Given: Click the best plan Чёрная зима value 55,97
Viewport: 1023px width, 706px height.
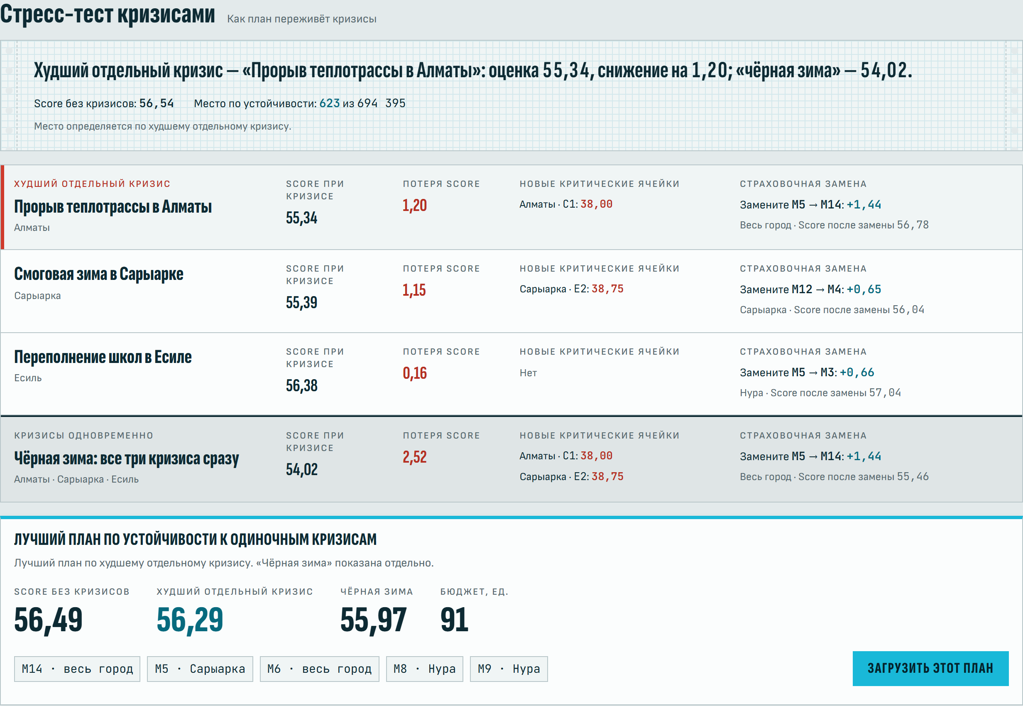Looking at the screenshot, I should (373, 620).
